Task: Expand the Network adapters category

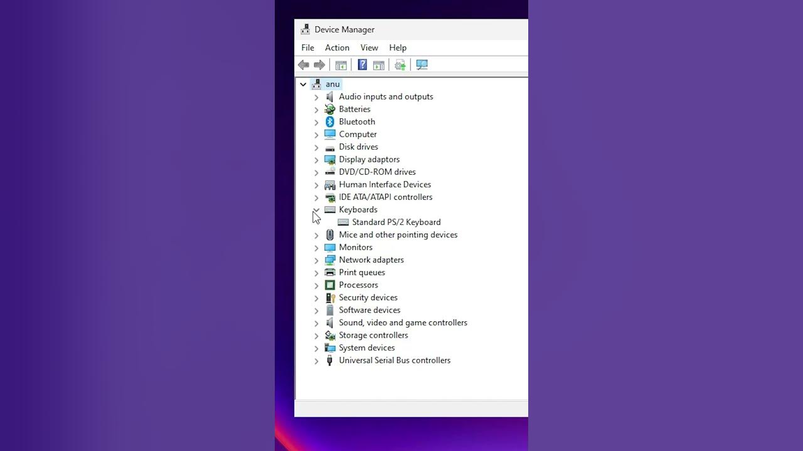Action: (x=316, y=260)
